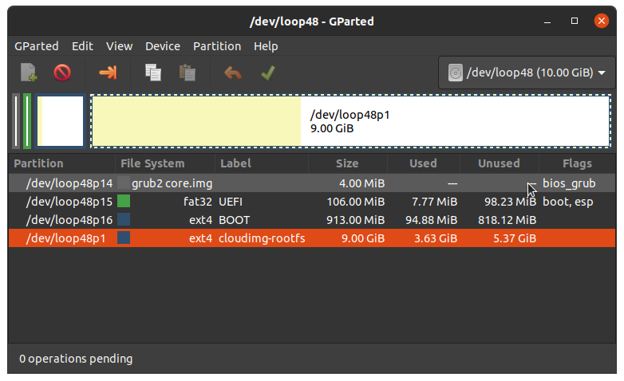The height and width of the screenshot is (381, 624).
Task: Click the /dev/loop48p1 graphical partition block
Action: [350, 121]
